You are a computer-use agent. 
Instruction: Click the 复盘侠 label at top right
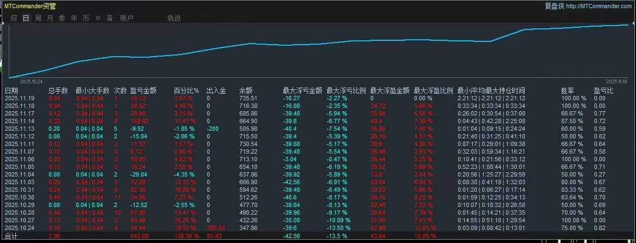555,6
